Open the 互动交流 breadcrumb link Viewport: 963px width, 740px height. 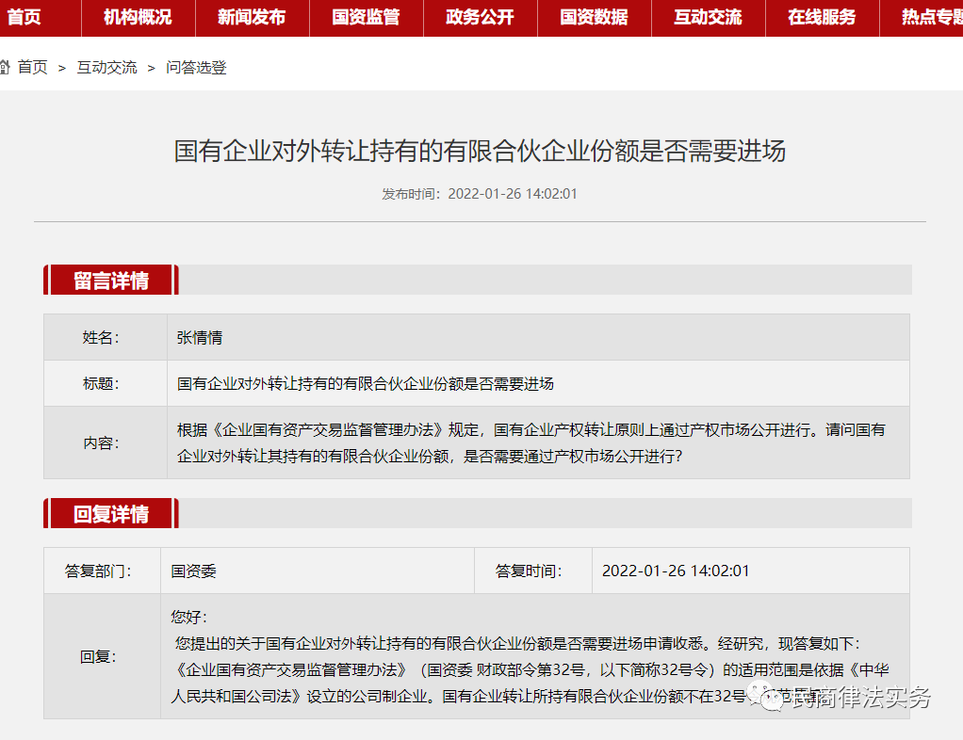click(x=106, y=67)
